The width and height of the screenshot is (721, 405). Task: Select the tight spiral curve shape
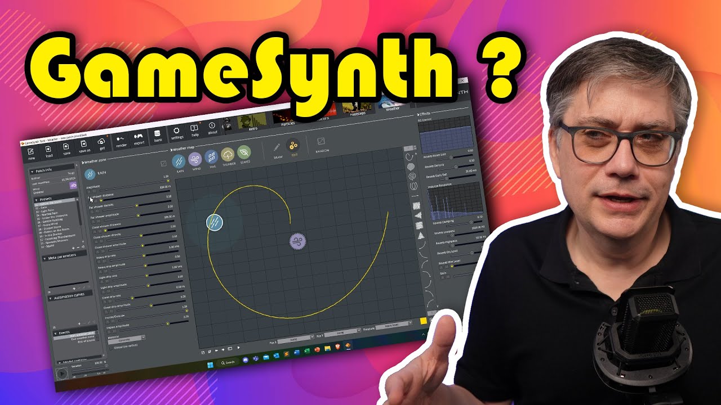(x=411, y=167)
